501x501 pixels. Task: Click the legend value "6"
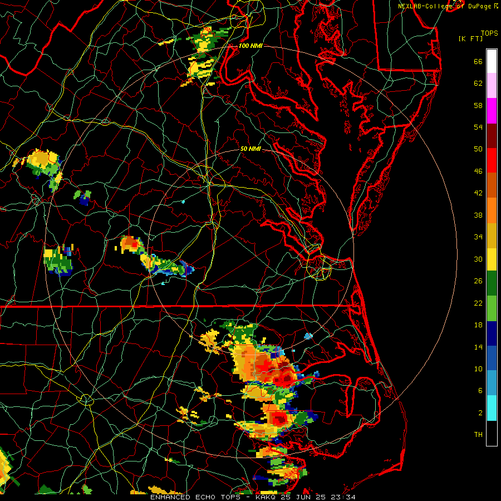coord(480,391)
